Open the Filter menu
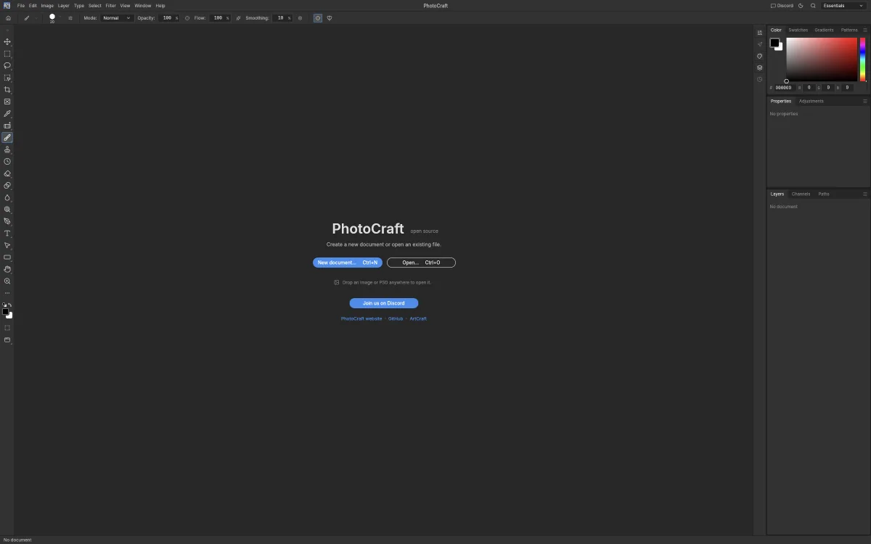This screenshot has width=871, height=544. [110, 6]
